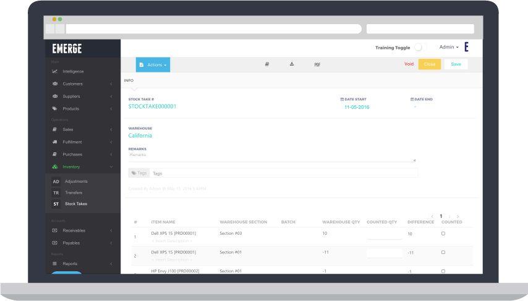The image size is (528, 301).
Task: Select the INFO tab
Action: (129, 81)
